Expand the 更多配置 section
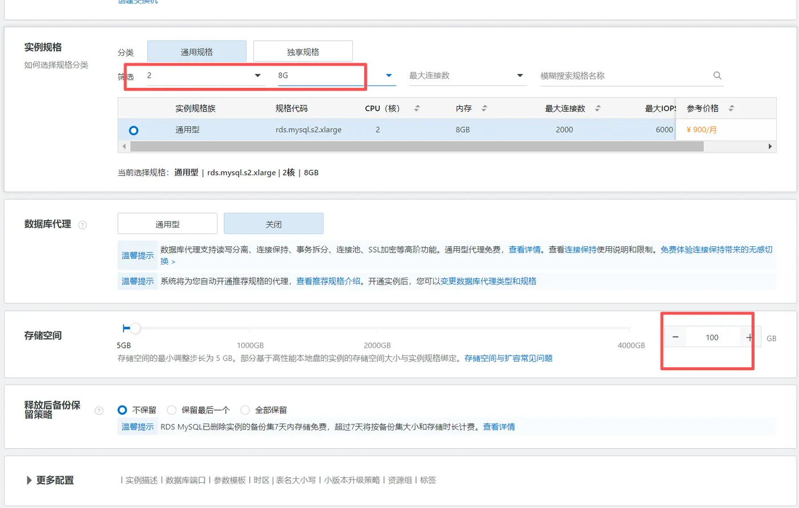 click(29, 481)
